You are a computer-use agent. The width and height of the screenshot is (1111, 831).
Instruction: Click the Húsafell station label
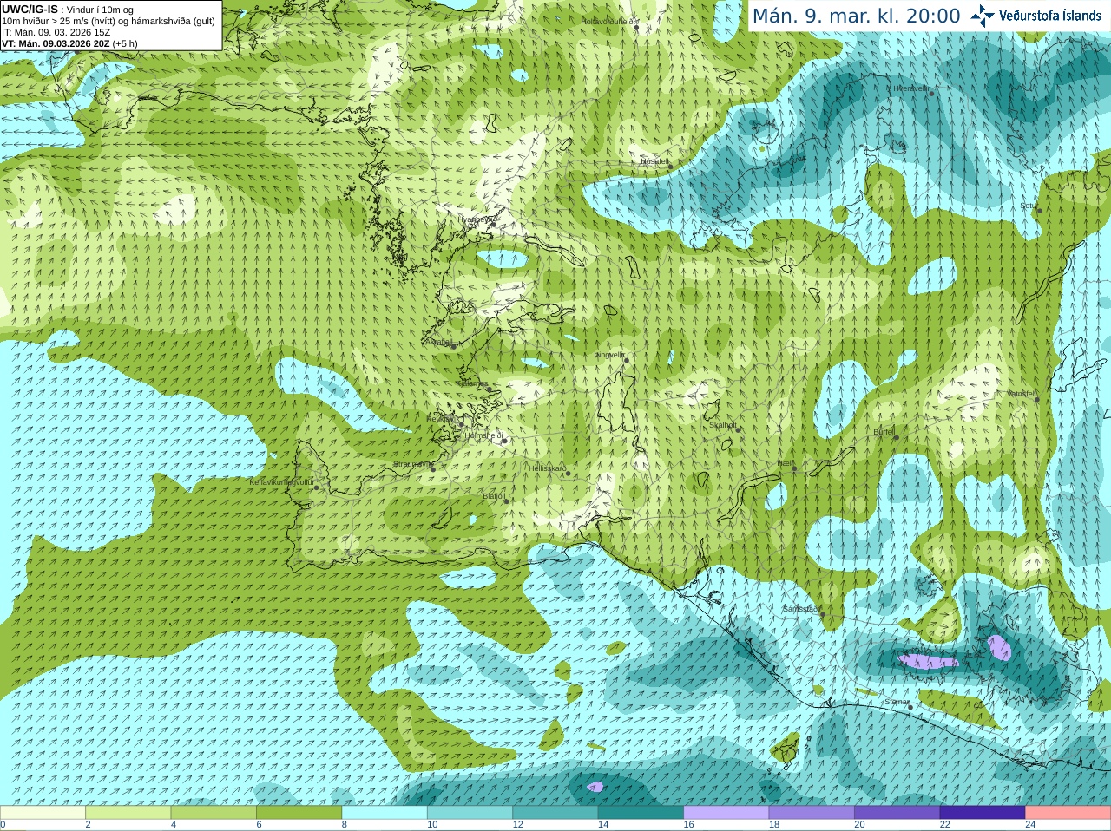point(654,161)
